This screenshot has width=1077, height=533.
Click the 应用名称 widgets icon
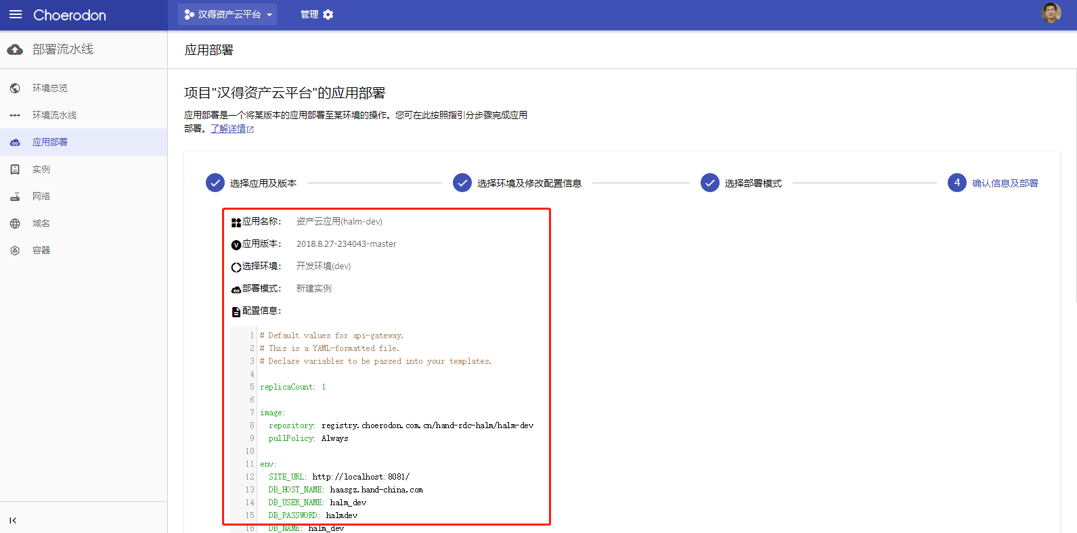pos(236,223)
